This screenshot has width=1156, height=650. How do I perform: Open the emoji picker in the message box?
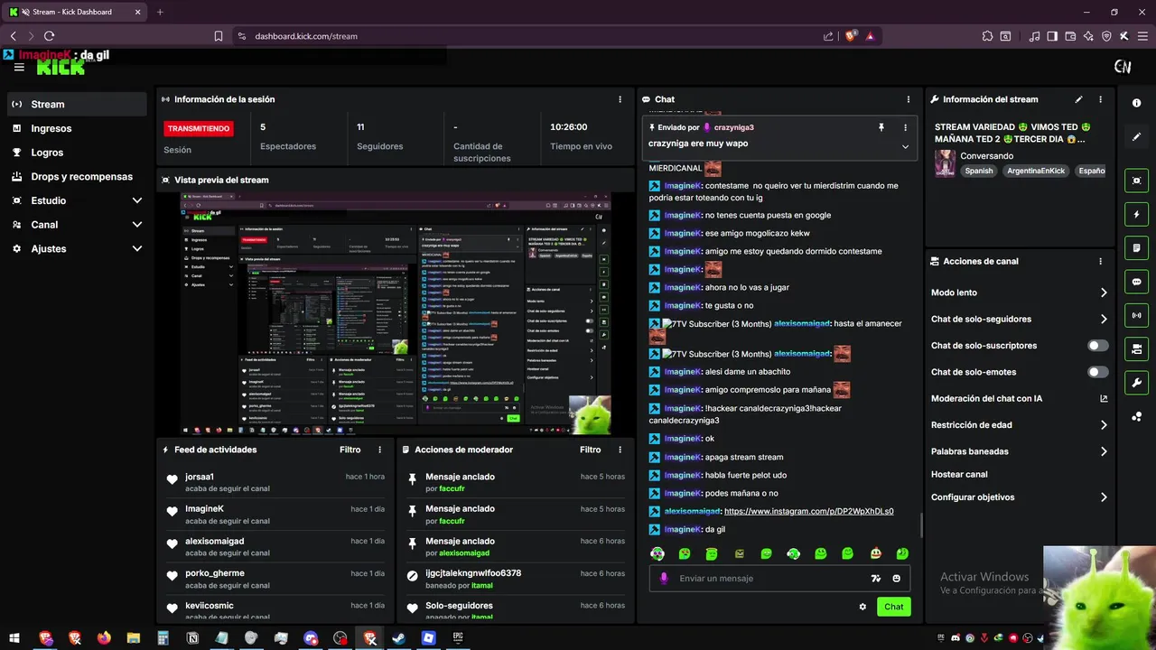click(x=897, y=579)
